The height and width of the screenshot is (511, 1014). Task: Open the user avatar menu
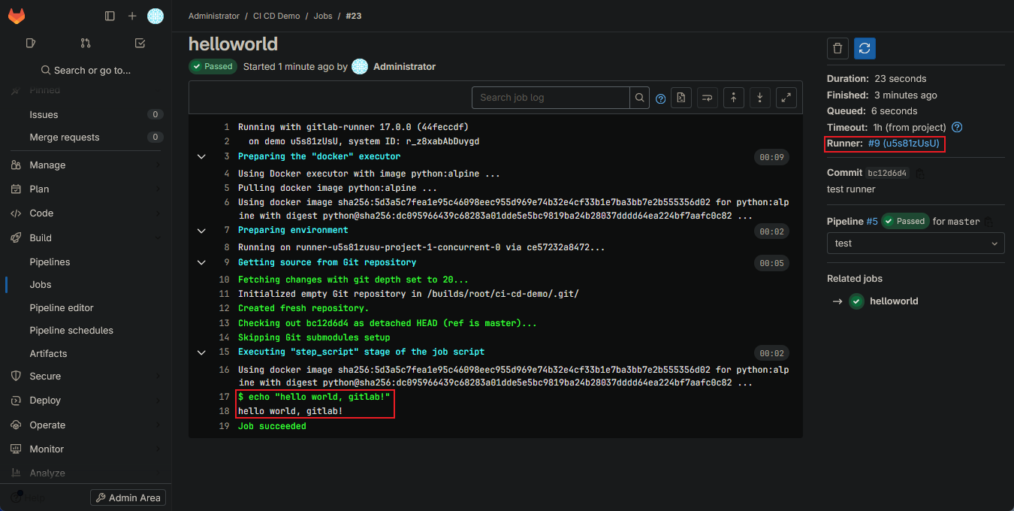coord(155,16)
